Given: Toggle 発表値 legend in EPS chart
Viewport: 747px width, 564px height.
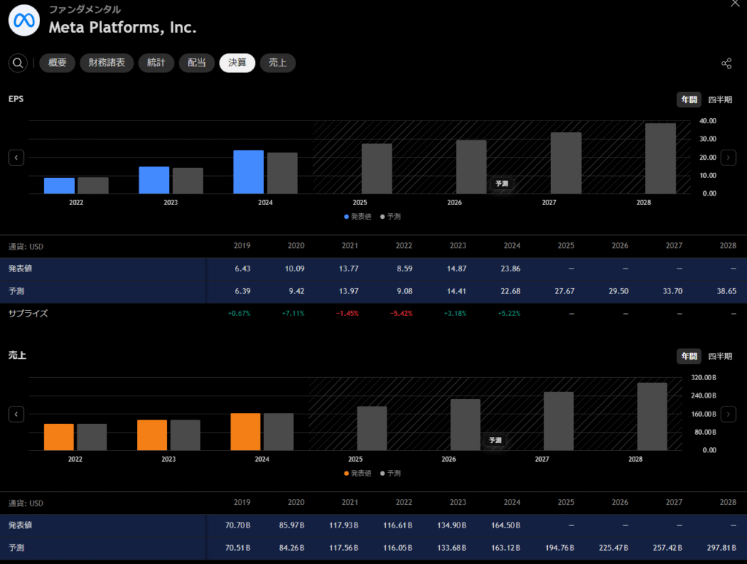Looking at the screenshot, I should (357, 217).
